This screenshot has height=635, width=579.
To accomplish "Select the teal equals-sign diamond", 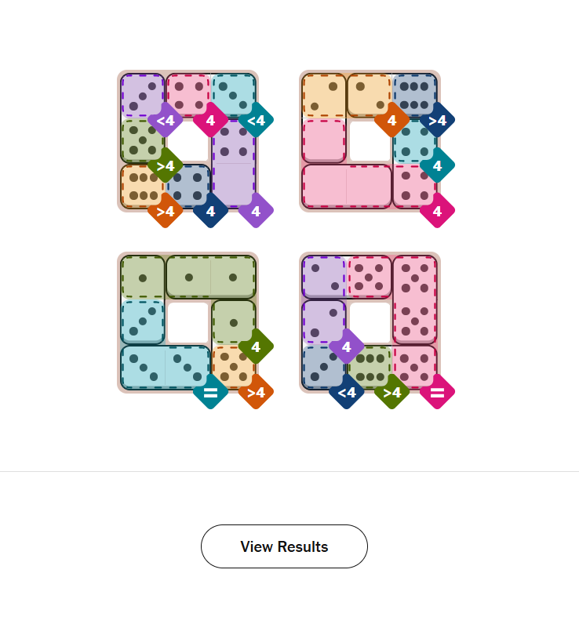I will click(x=210, y=392).
